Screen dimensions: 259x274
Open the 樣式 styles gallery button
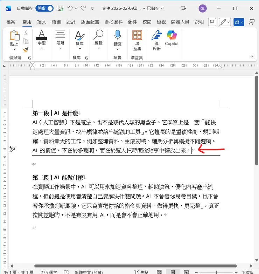[80, 40]
